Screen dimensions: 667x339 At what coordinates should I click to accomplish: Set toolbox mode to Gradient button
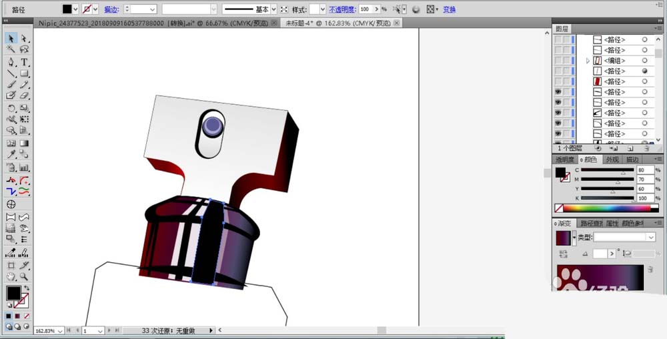17,316
